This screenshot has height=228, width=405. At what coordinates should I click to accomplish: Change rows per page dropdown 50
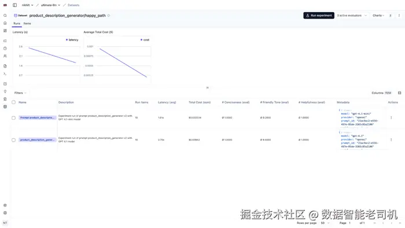[325, 223]
